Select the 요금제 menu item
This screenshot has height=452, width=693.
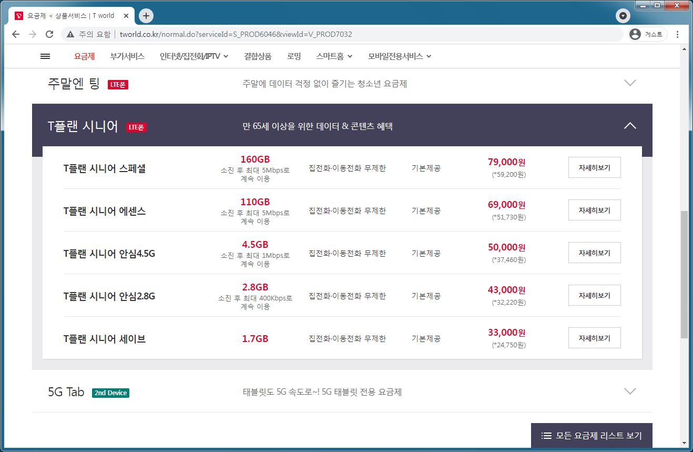coord(84,56)
